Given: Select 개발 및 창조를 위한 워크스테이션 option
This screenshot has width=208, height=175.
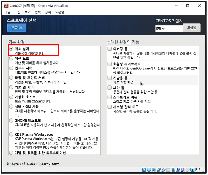Looking at the screenshot, I should coord(11,153).
